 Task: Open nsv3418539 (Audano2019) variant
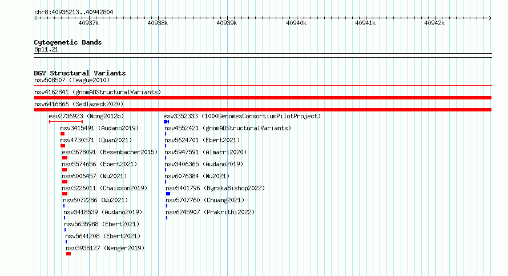[103, 212]
